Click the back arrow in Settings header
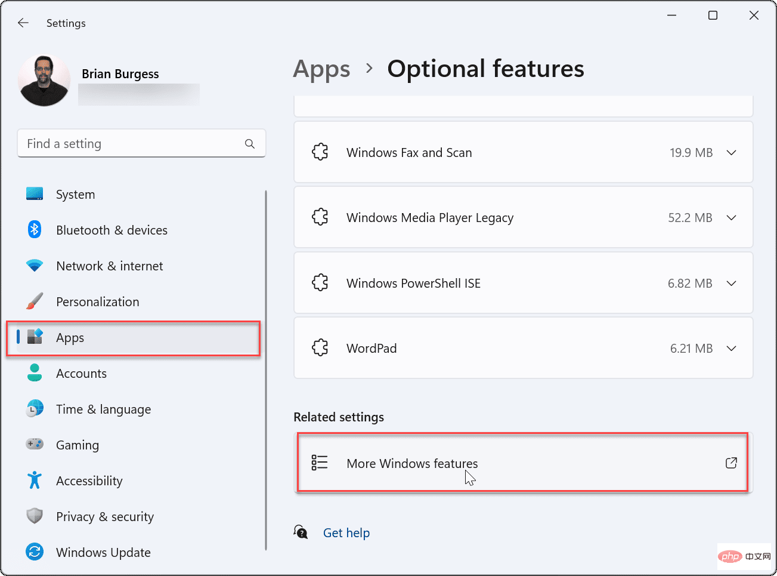 23,23
